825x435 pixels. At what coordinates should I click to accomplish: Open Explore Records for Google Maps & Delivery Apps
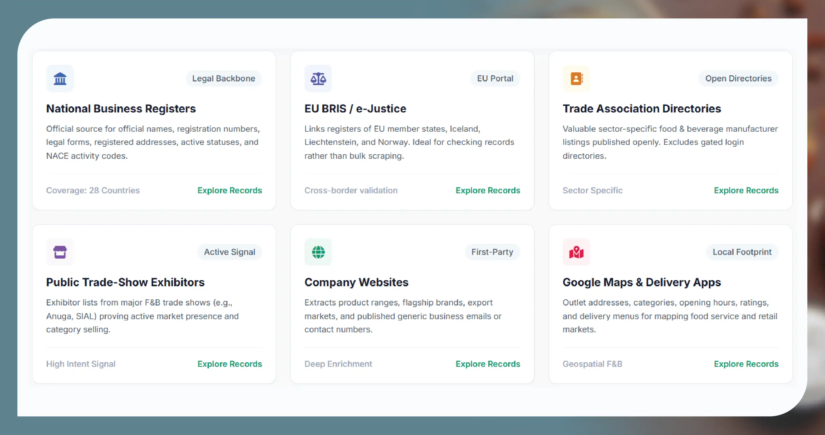click(746, 364)
